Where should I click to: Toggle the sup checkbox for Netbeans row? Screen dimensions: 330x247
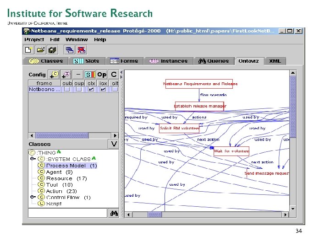79,89
